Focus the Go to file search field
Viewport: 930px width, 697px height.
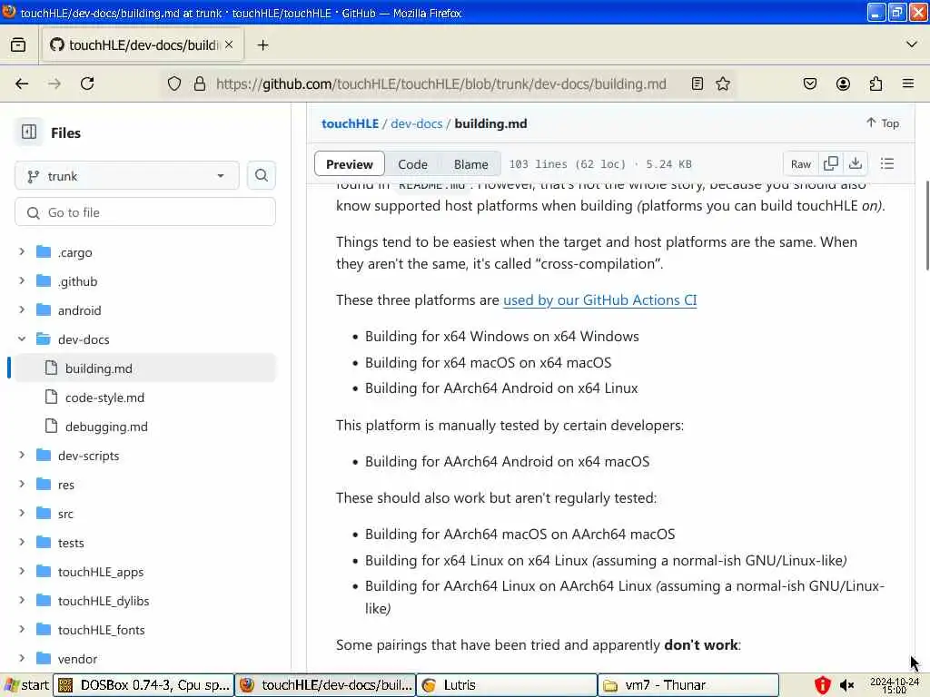click(x=145, y=212)
